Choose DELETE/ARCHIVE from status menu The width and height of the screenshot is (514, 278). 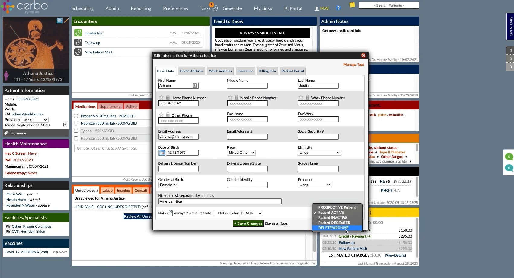(333, 228)
